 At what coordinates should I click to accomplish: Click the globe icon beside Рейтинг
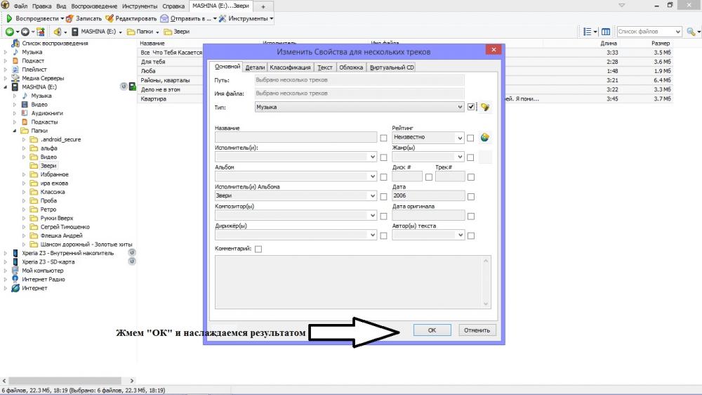tap(485, 137)
